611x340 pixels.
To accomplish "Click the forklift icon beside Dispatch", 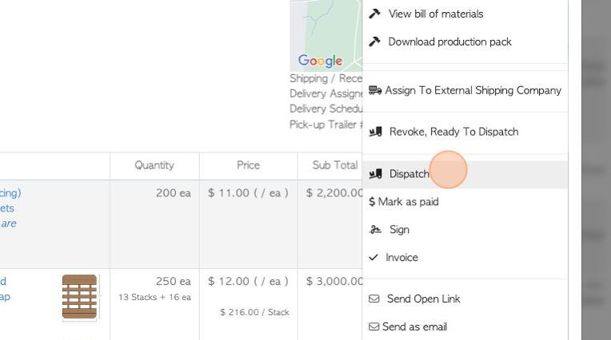I will [x=375, y=174].
